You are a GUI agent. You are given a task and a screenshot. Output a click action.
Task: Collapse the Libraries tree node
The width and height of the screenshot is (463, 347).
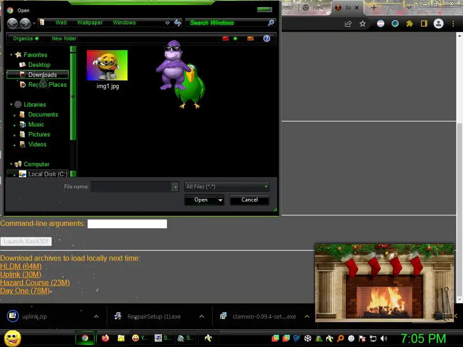point(11,104)
